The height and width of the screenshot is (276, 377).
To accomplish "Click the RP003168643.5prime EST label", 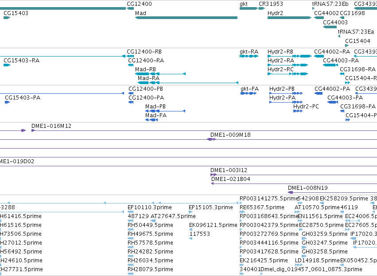I will point(269,216).
